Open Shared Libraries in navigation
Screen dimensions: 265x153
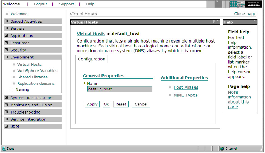(x=32, y=77)
